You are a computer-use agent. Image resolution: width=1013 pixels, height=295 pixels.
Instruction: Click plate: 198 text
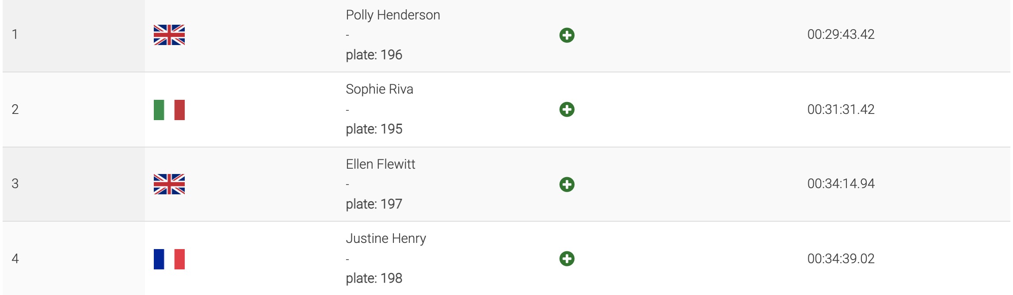[x=374, y=278]
